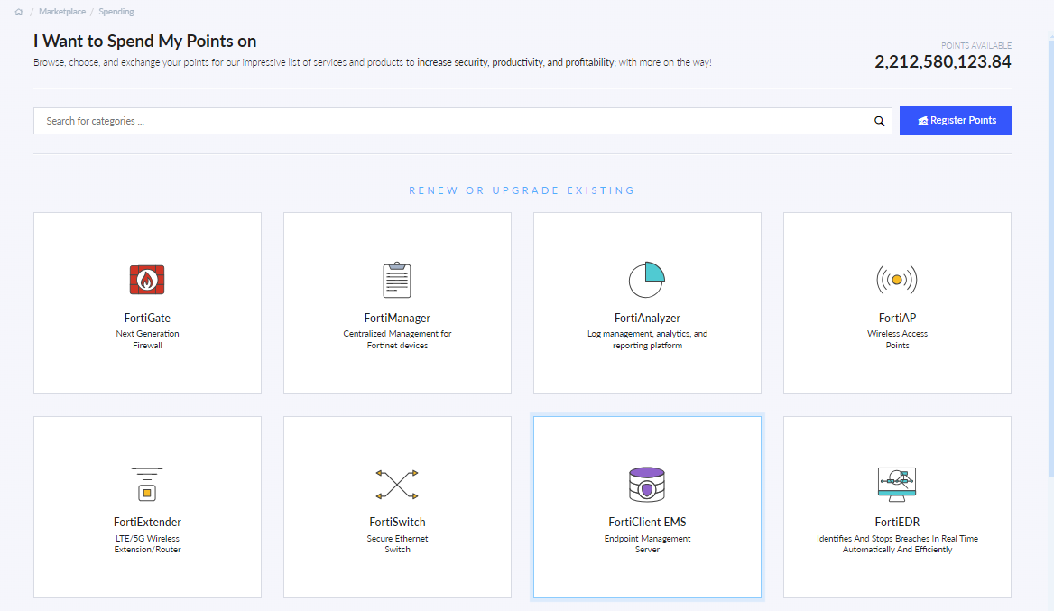Select the FortiExtender antenna icon
1054x611 pixels.
[147, 484]
